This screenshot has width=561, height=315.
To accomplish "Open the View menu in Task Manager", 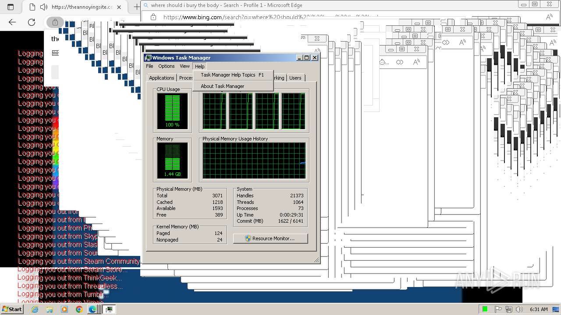I will pos(185,66).
